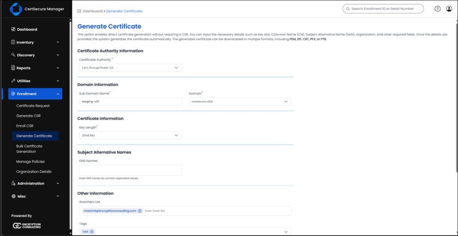The height and width of the screenshot is (236, 458).
Task: Expand the Discovery menu chevron
Action: (58, 55)
